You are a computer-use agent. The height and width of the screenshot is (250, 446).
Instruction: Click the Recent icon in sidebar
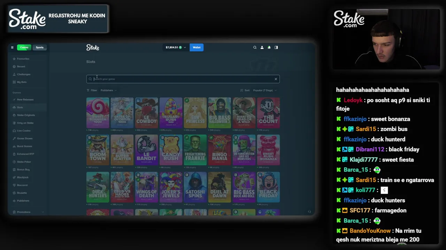[x=14, y=66]
